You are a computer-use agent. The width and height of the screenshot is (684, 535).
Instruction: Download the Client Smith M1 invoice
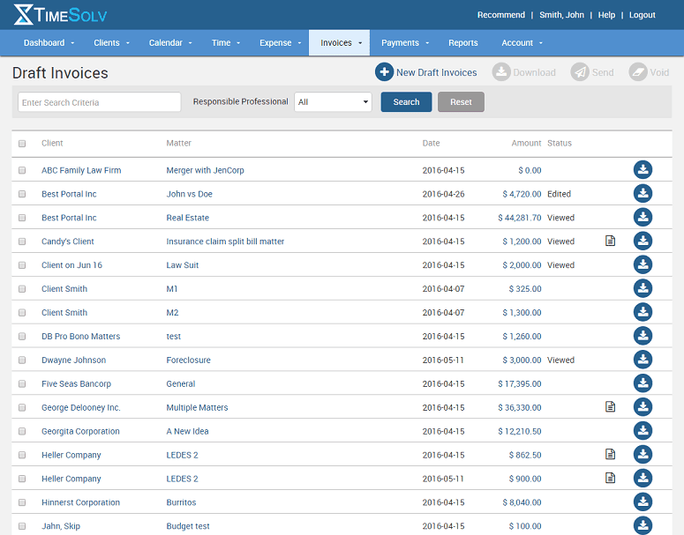point(643,288)
